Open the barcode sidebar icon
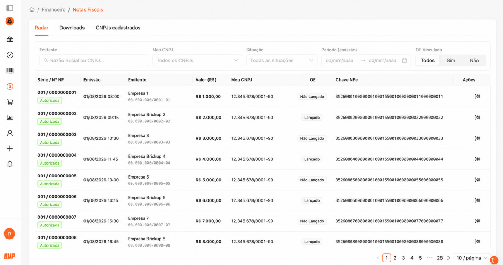Image resolution: width=503 pixels, height=265 pixels. tap(10, 71)
